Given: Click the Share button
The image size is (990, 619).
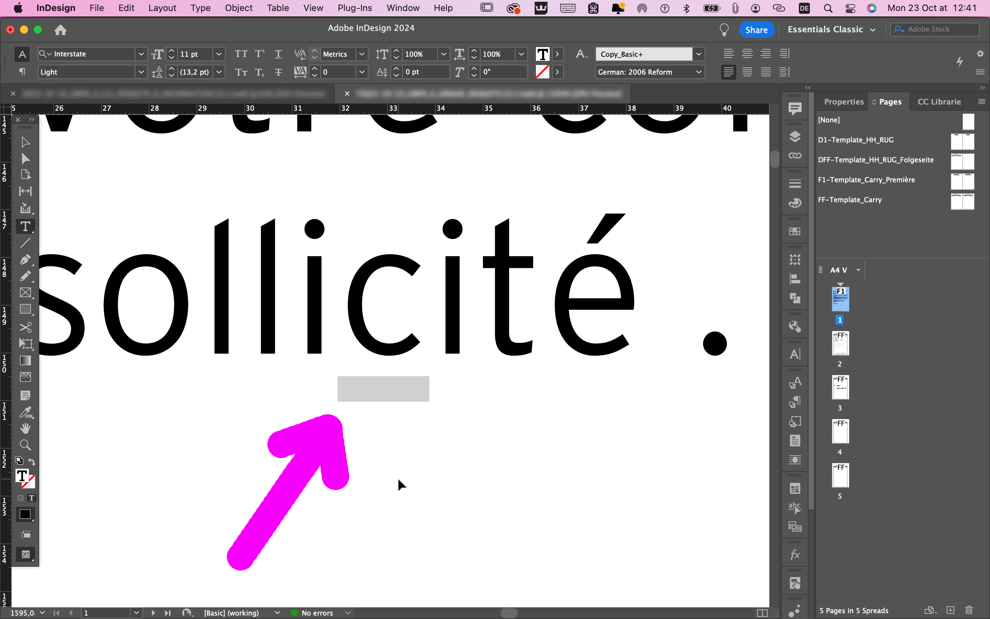Looking at the screenshot, I should pos(756,29).
